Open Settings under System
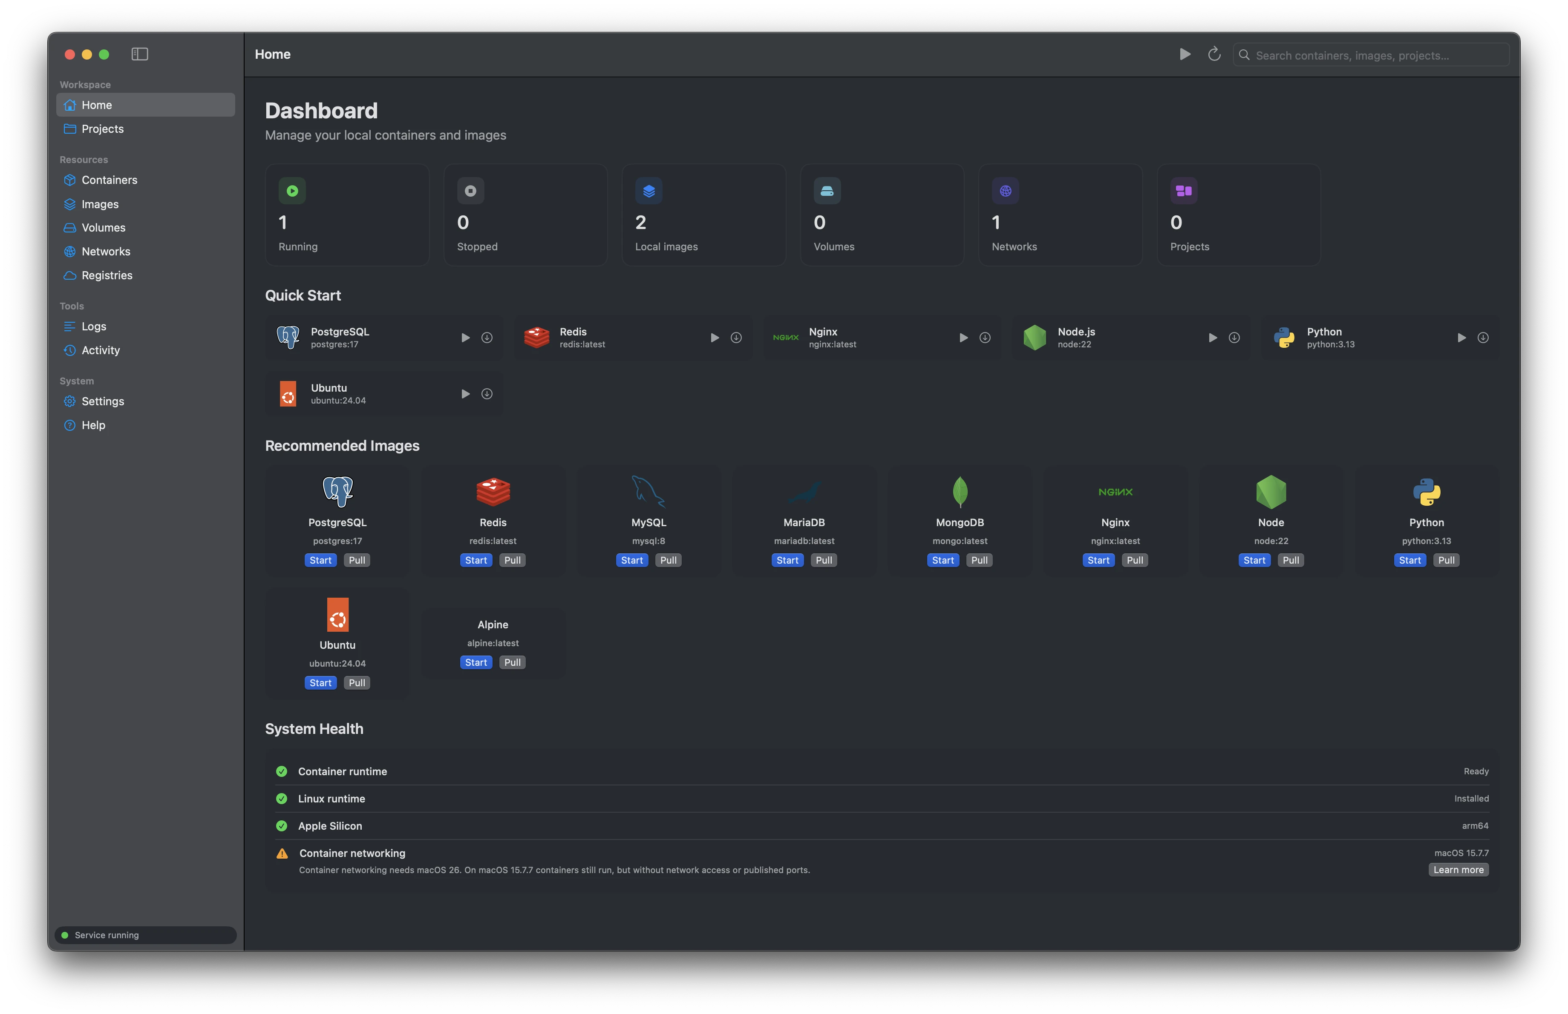Image resolution: width=1568 pixels, height=1014 pixels. tap(146, 401)
